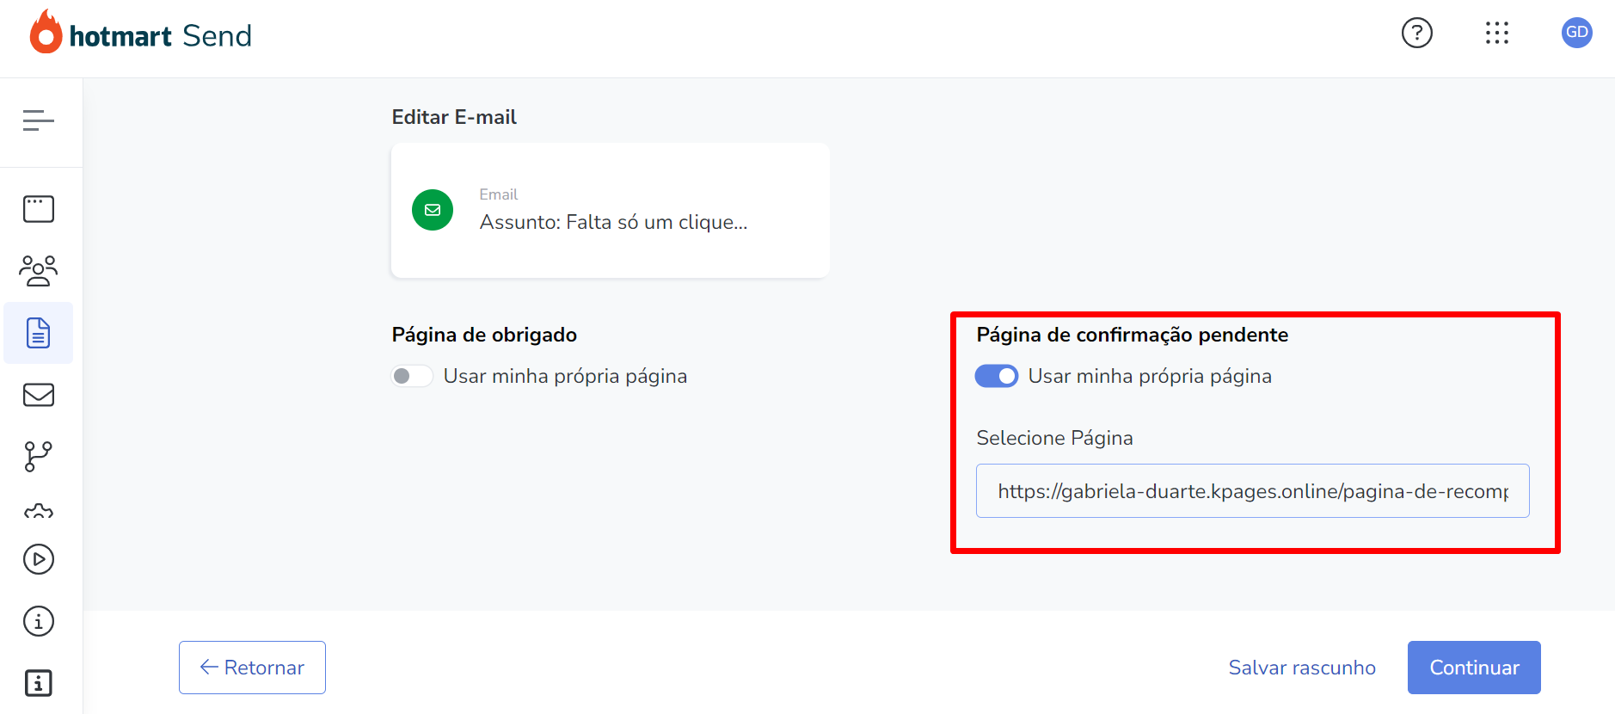This screenshot has width=1615, height=714.
Task: Open the apps grid menu
Action: pos(1497,33)
